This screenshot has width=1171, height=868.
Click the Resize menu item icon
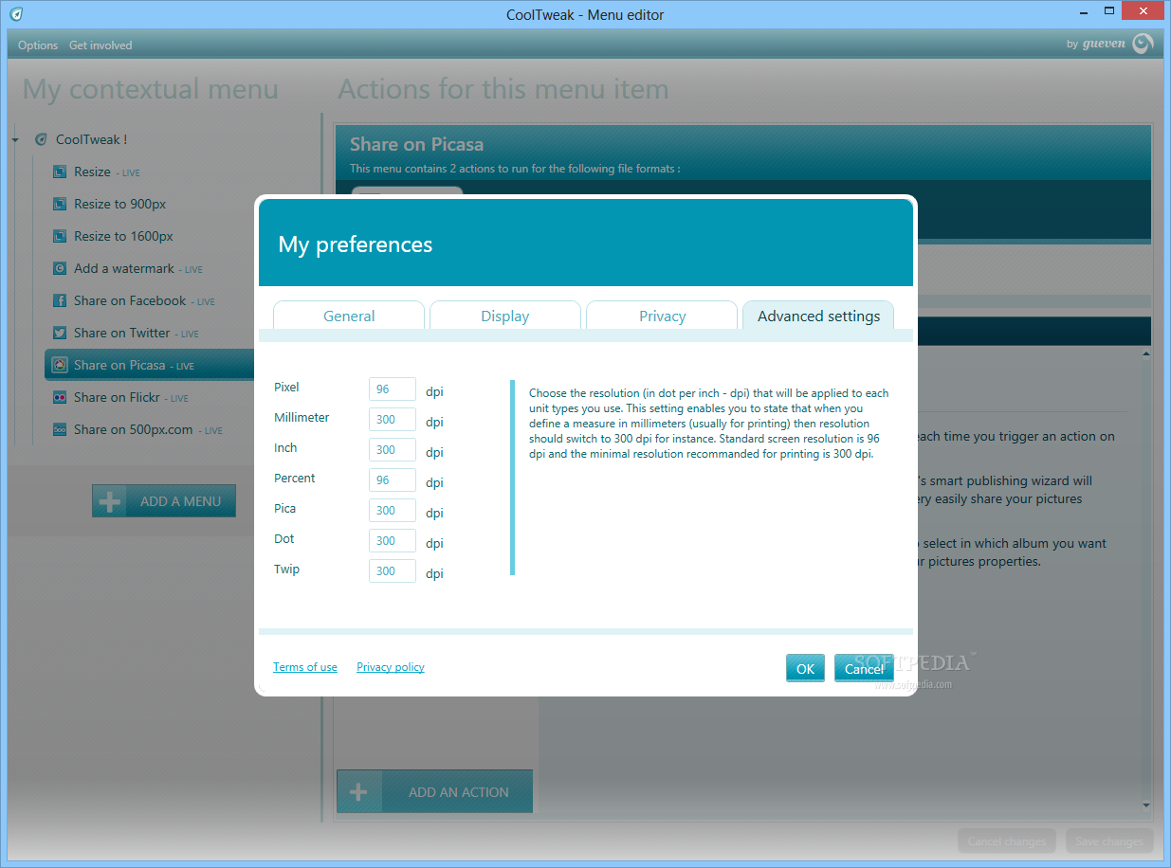tap(59, 172)
